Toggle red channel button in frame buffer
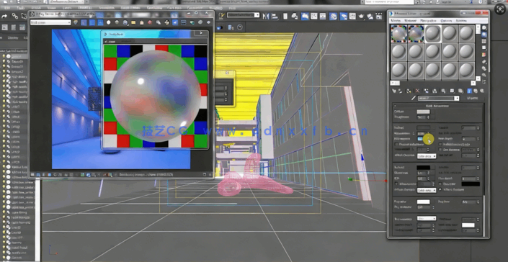 (x=84, y=22)
